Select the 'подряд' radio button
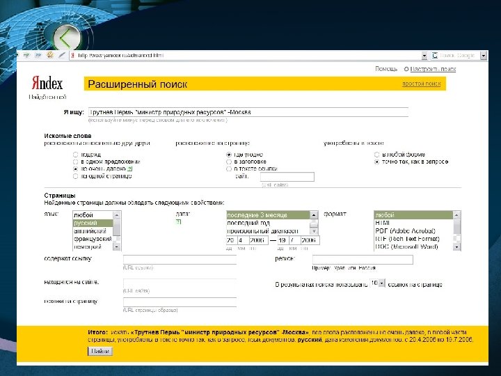 75,155
